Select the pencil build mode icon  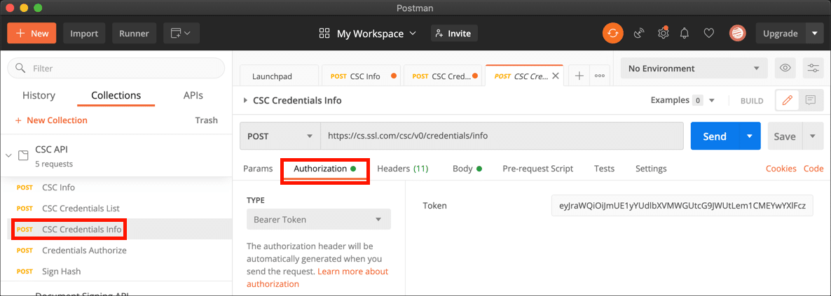[x=787, y=101]
